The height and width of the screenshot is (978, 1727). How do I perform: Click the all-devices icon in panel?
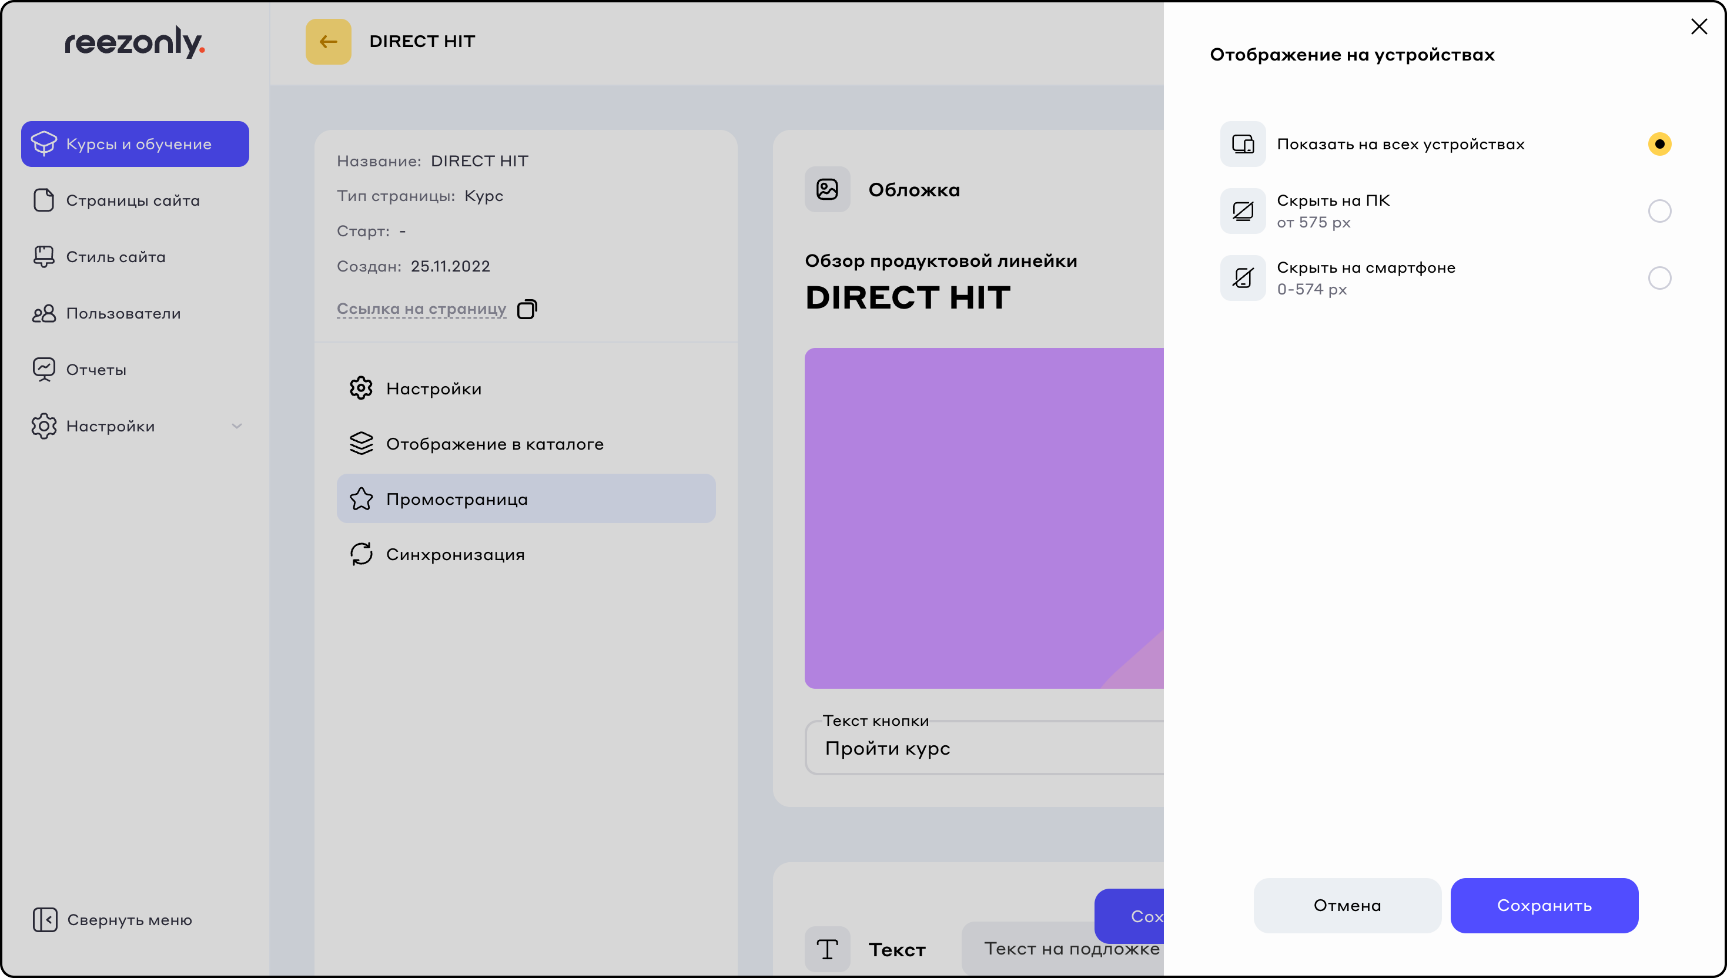pyautogui.click(x=1242, y=144)
